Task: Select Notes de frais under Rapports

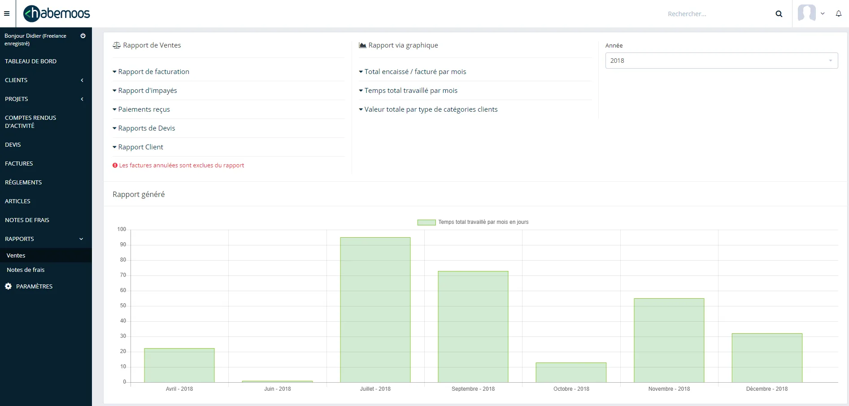Action: tap(26, 270)
